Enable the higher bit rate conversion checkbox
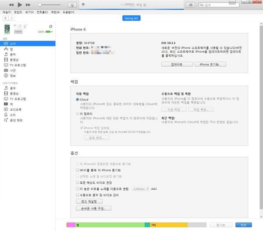 [x=77, y=189]
